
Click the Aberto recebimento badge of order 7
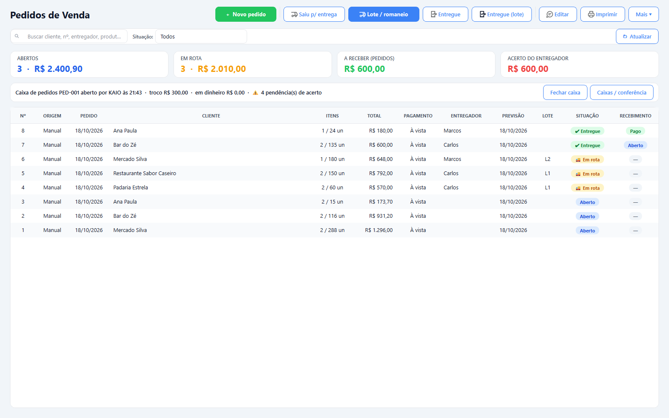pyautogui.click(x=636, y=145)
